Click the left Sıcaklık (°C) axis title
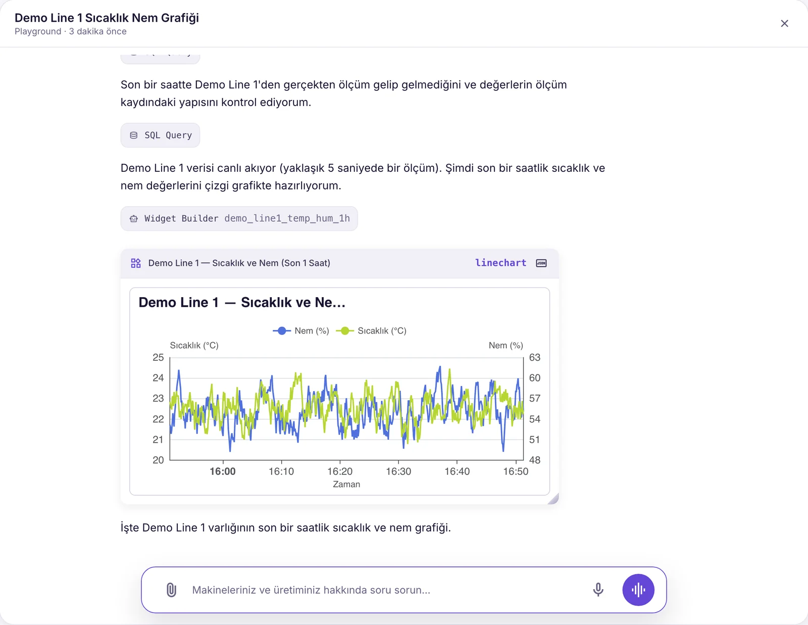Viewport: 808px width, 625px height. click(x=194, y=346)
